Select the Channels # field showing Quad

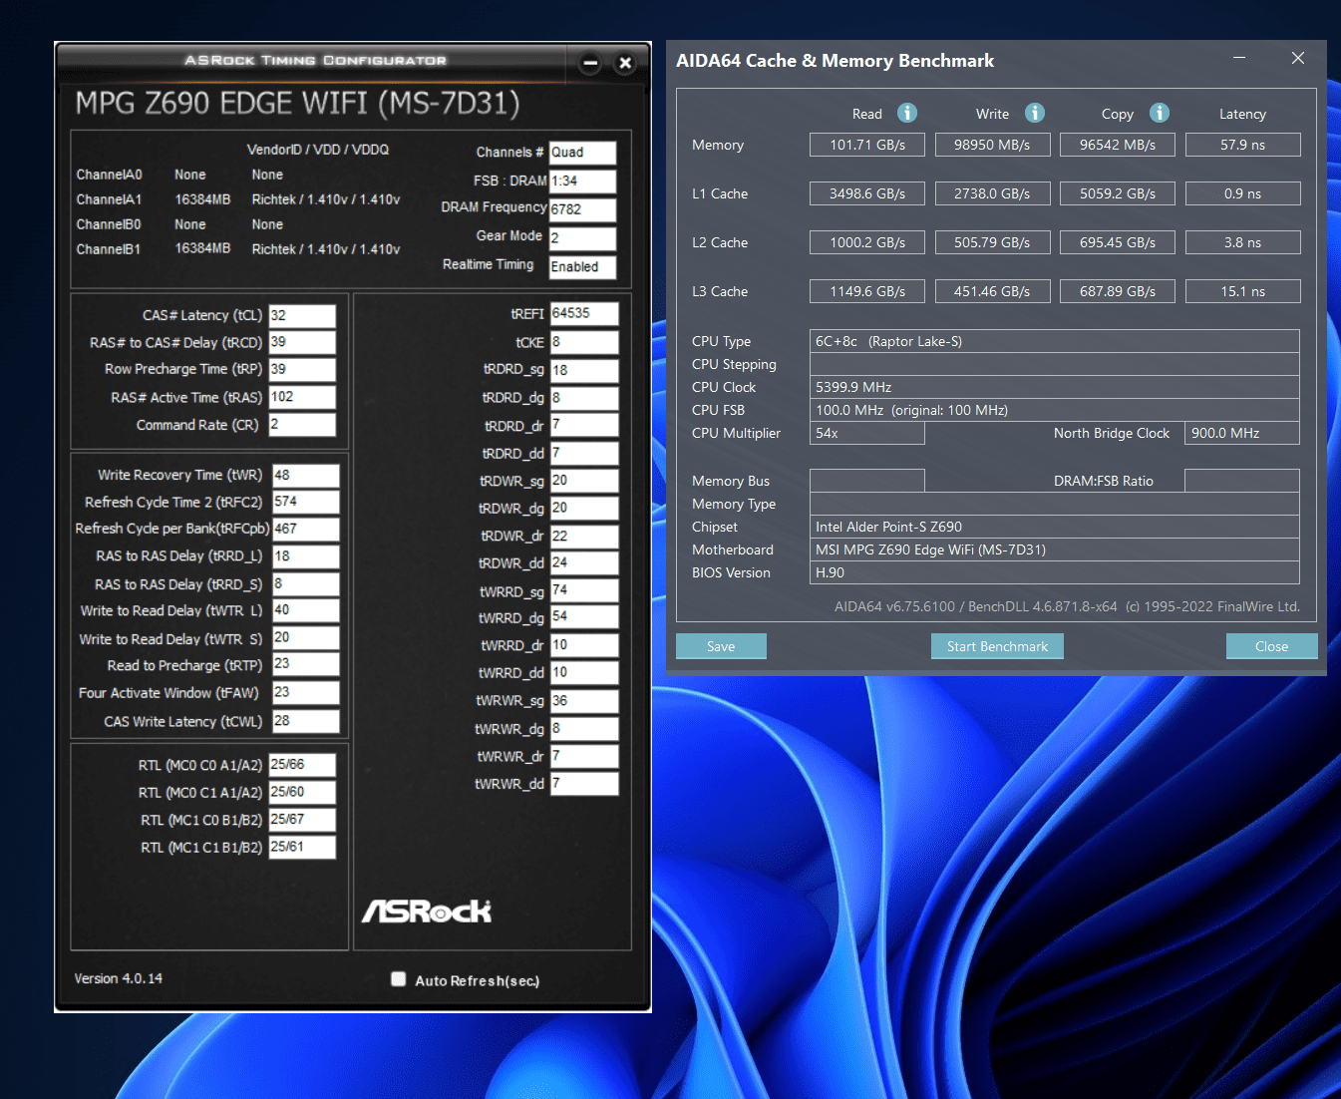pyautogui.click(x=582, y=153)
